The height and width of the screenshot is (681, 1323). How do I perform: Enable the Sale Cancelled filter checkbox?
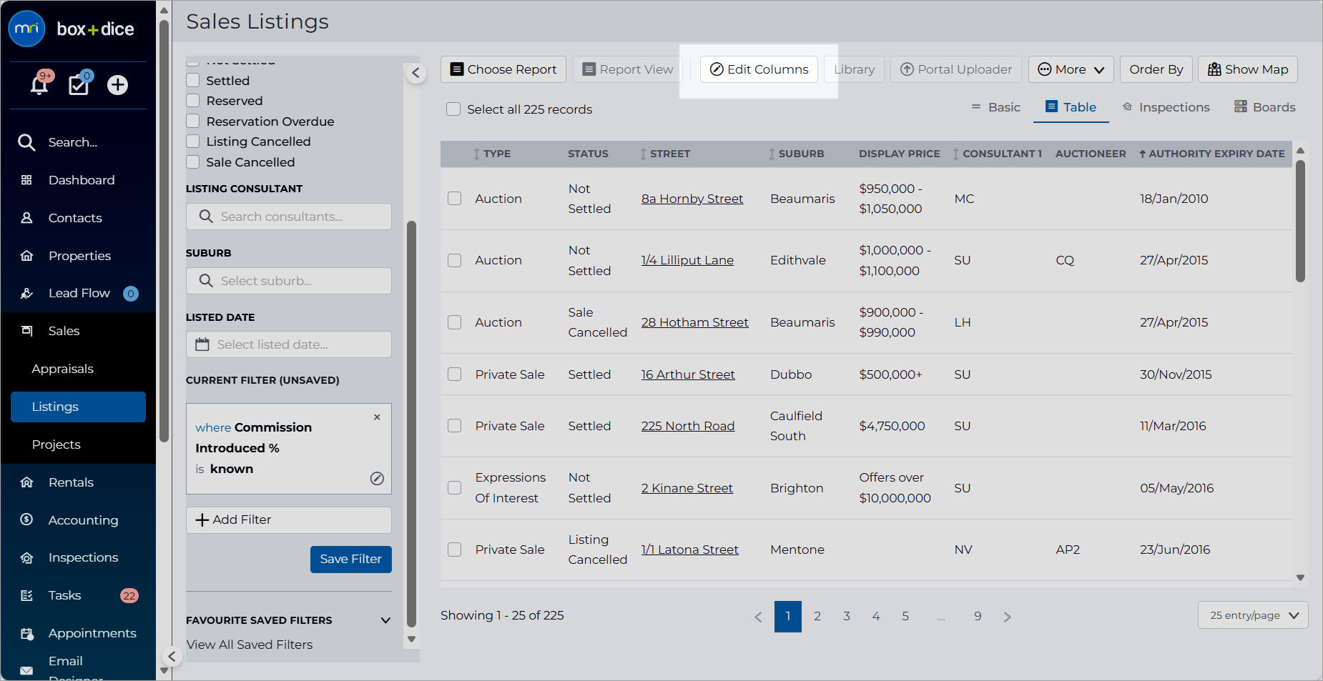(193, 161)
